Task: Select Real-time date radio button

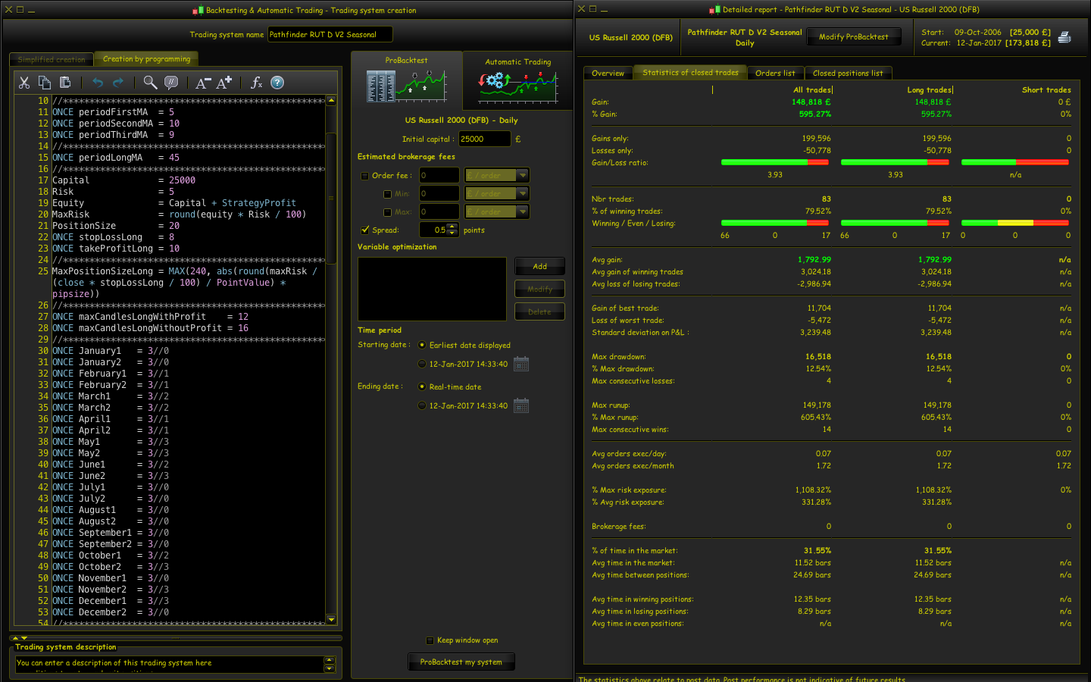Action: click(422, 386)
